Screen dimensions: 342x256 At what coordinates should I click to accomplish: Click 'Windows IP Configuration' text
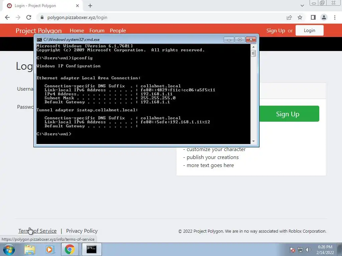click(68, 66)
